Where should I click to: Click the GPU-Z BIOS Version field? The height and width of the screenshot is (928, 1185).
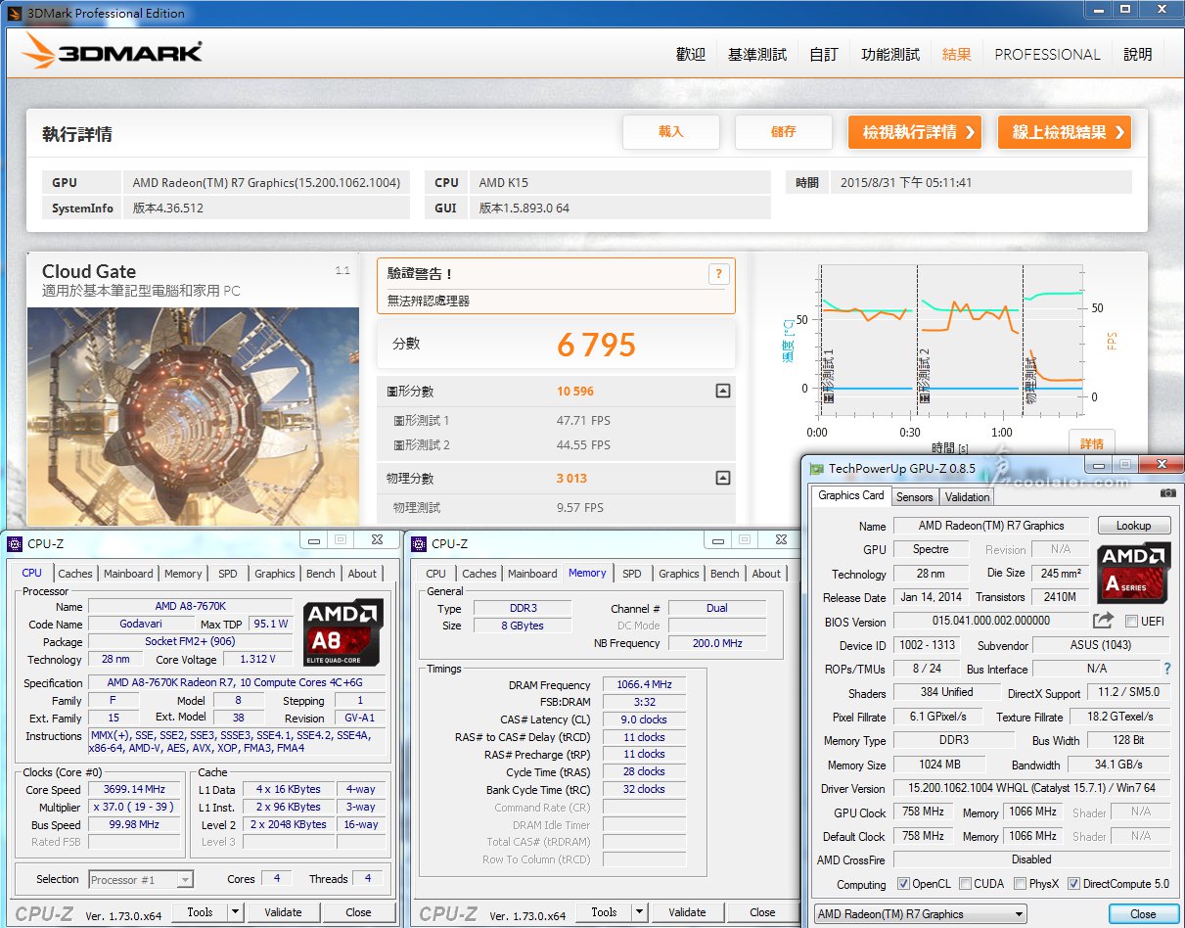pos(991,621)
